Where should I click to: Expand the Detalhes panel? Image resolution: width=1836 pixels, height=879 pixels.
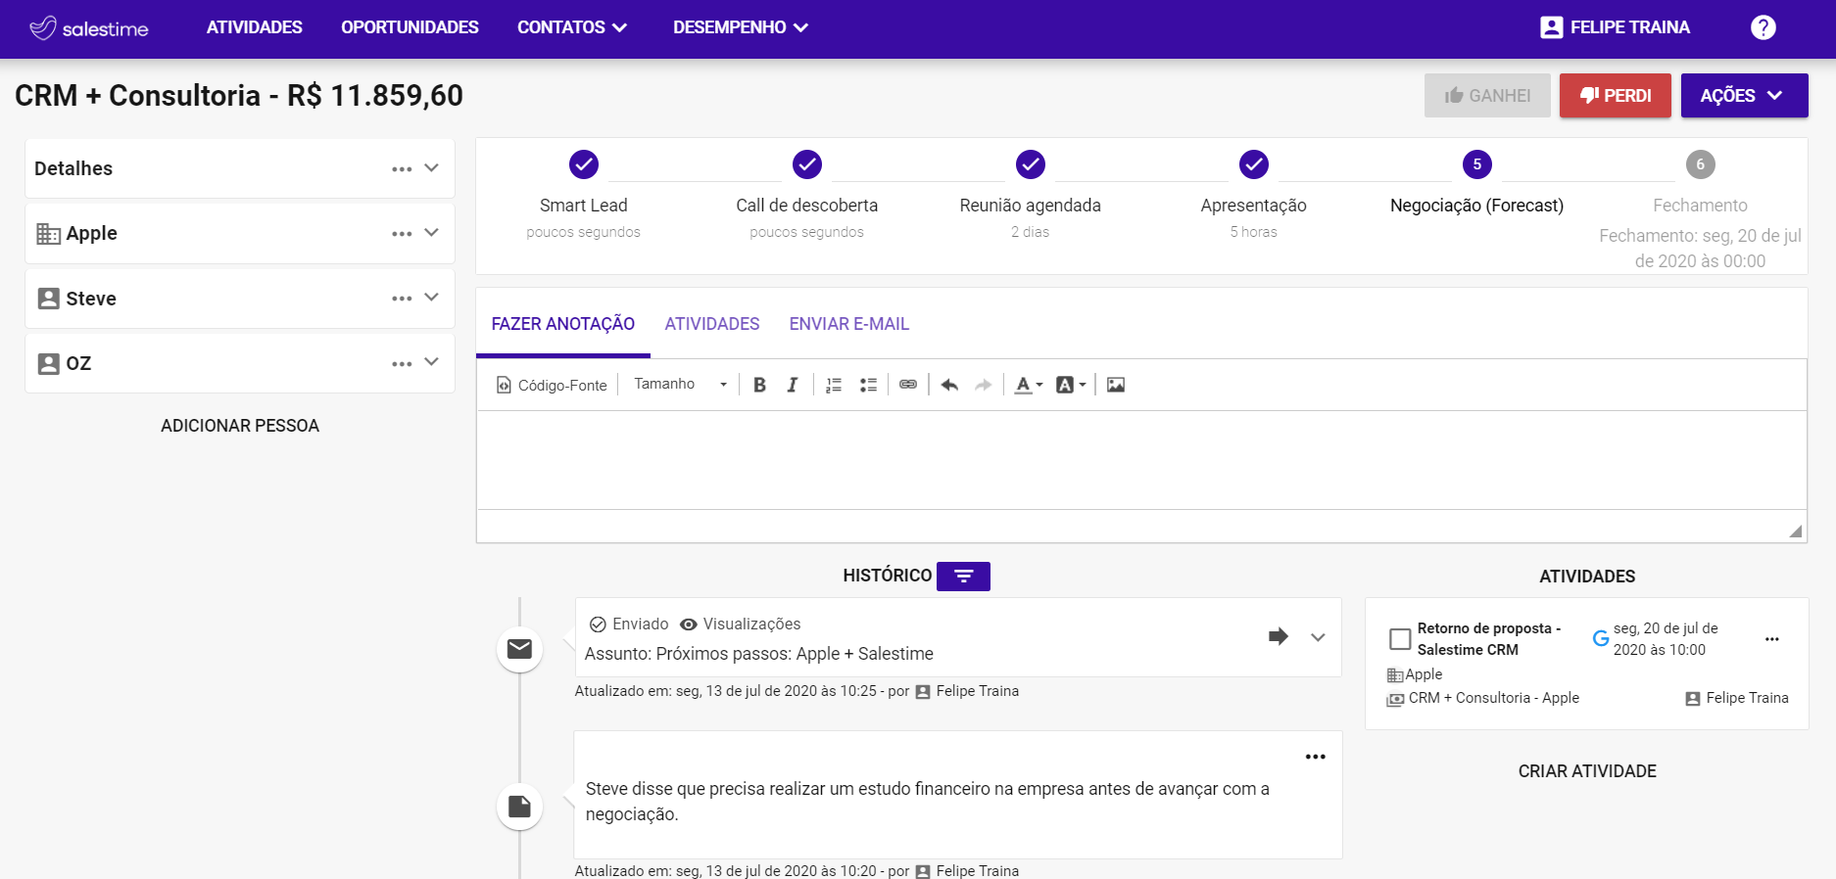pos(431,168)
